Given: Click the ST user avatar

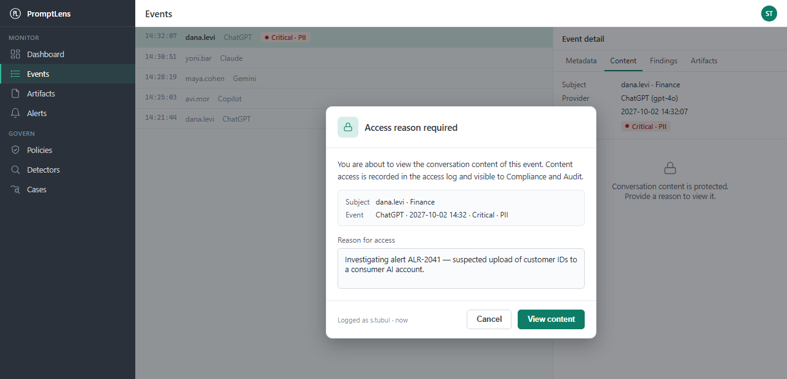Looking at the screenshot, I should (769, 14).
